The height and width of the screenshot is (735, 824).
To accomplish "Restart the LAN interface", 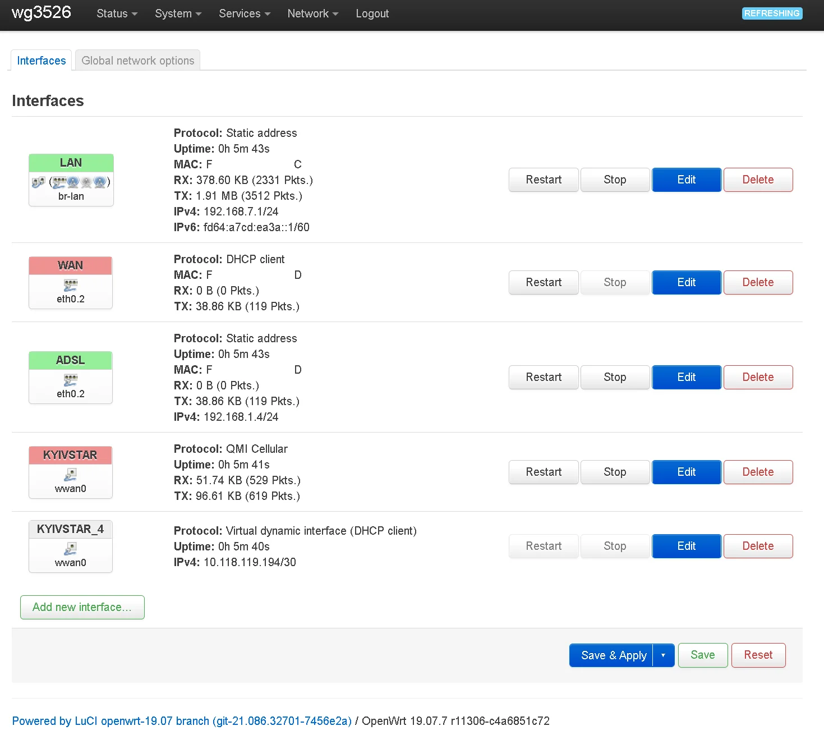I will tap(544, 180).
